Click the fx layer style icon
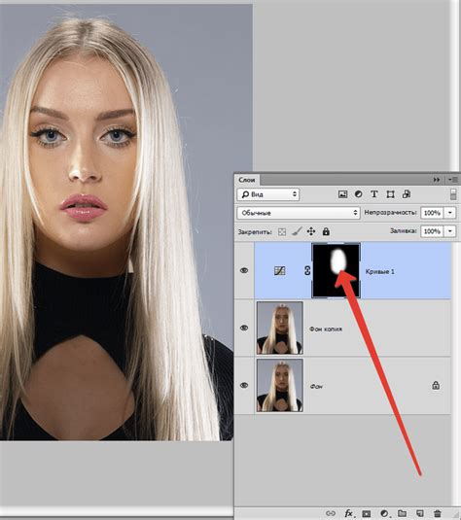 348,513
